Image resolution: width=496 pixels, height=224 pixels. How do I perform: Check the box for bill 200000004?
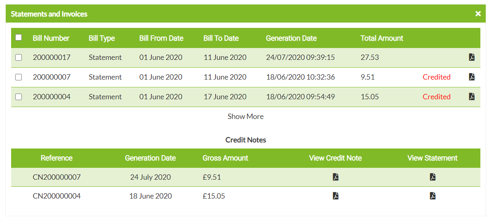pyautogui.click(x=19, y=97)
